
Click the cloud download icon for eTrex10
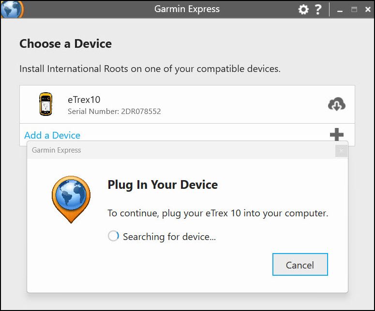tap(336, 104)
